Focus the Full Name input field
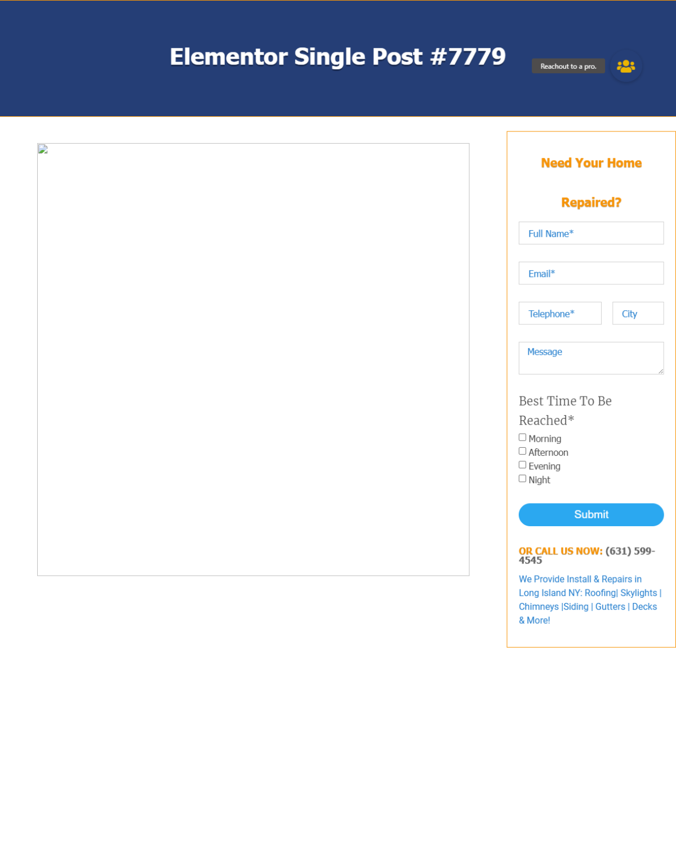This screenshot has height=846, width=676. click(591, 233)
